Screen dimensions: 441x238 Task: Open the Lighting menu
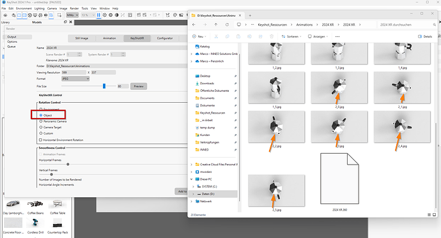(40, 8)
